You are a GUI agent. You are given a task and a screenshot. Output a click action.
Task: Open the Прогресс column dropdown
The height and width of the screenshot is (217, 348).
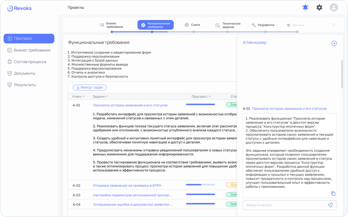click(x=201, y=96)
